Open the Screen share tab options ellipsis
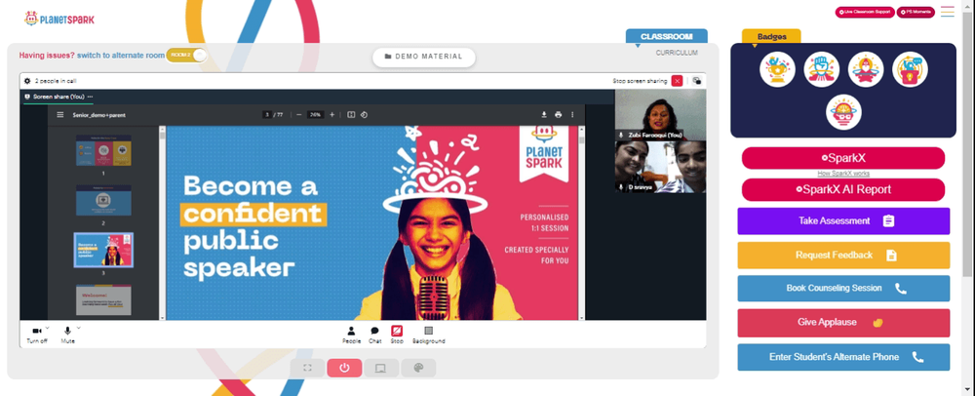975x396 pixels. tap(90, 97)
